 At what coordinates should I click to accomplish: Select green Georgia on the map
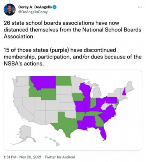(x=100, y=121)
